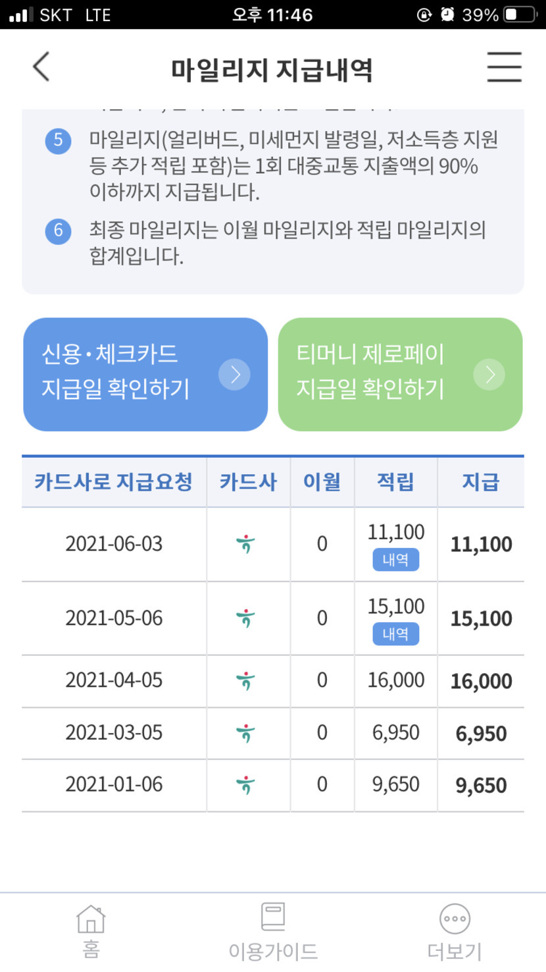
Task: Tap the arrow on 티머니 제로페이 button
Action: pos(489,375)
